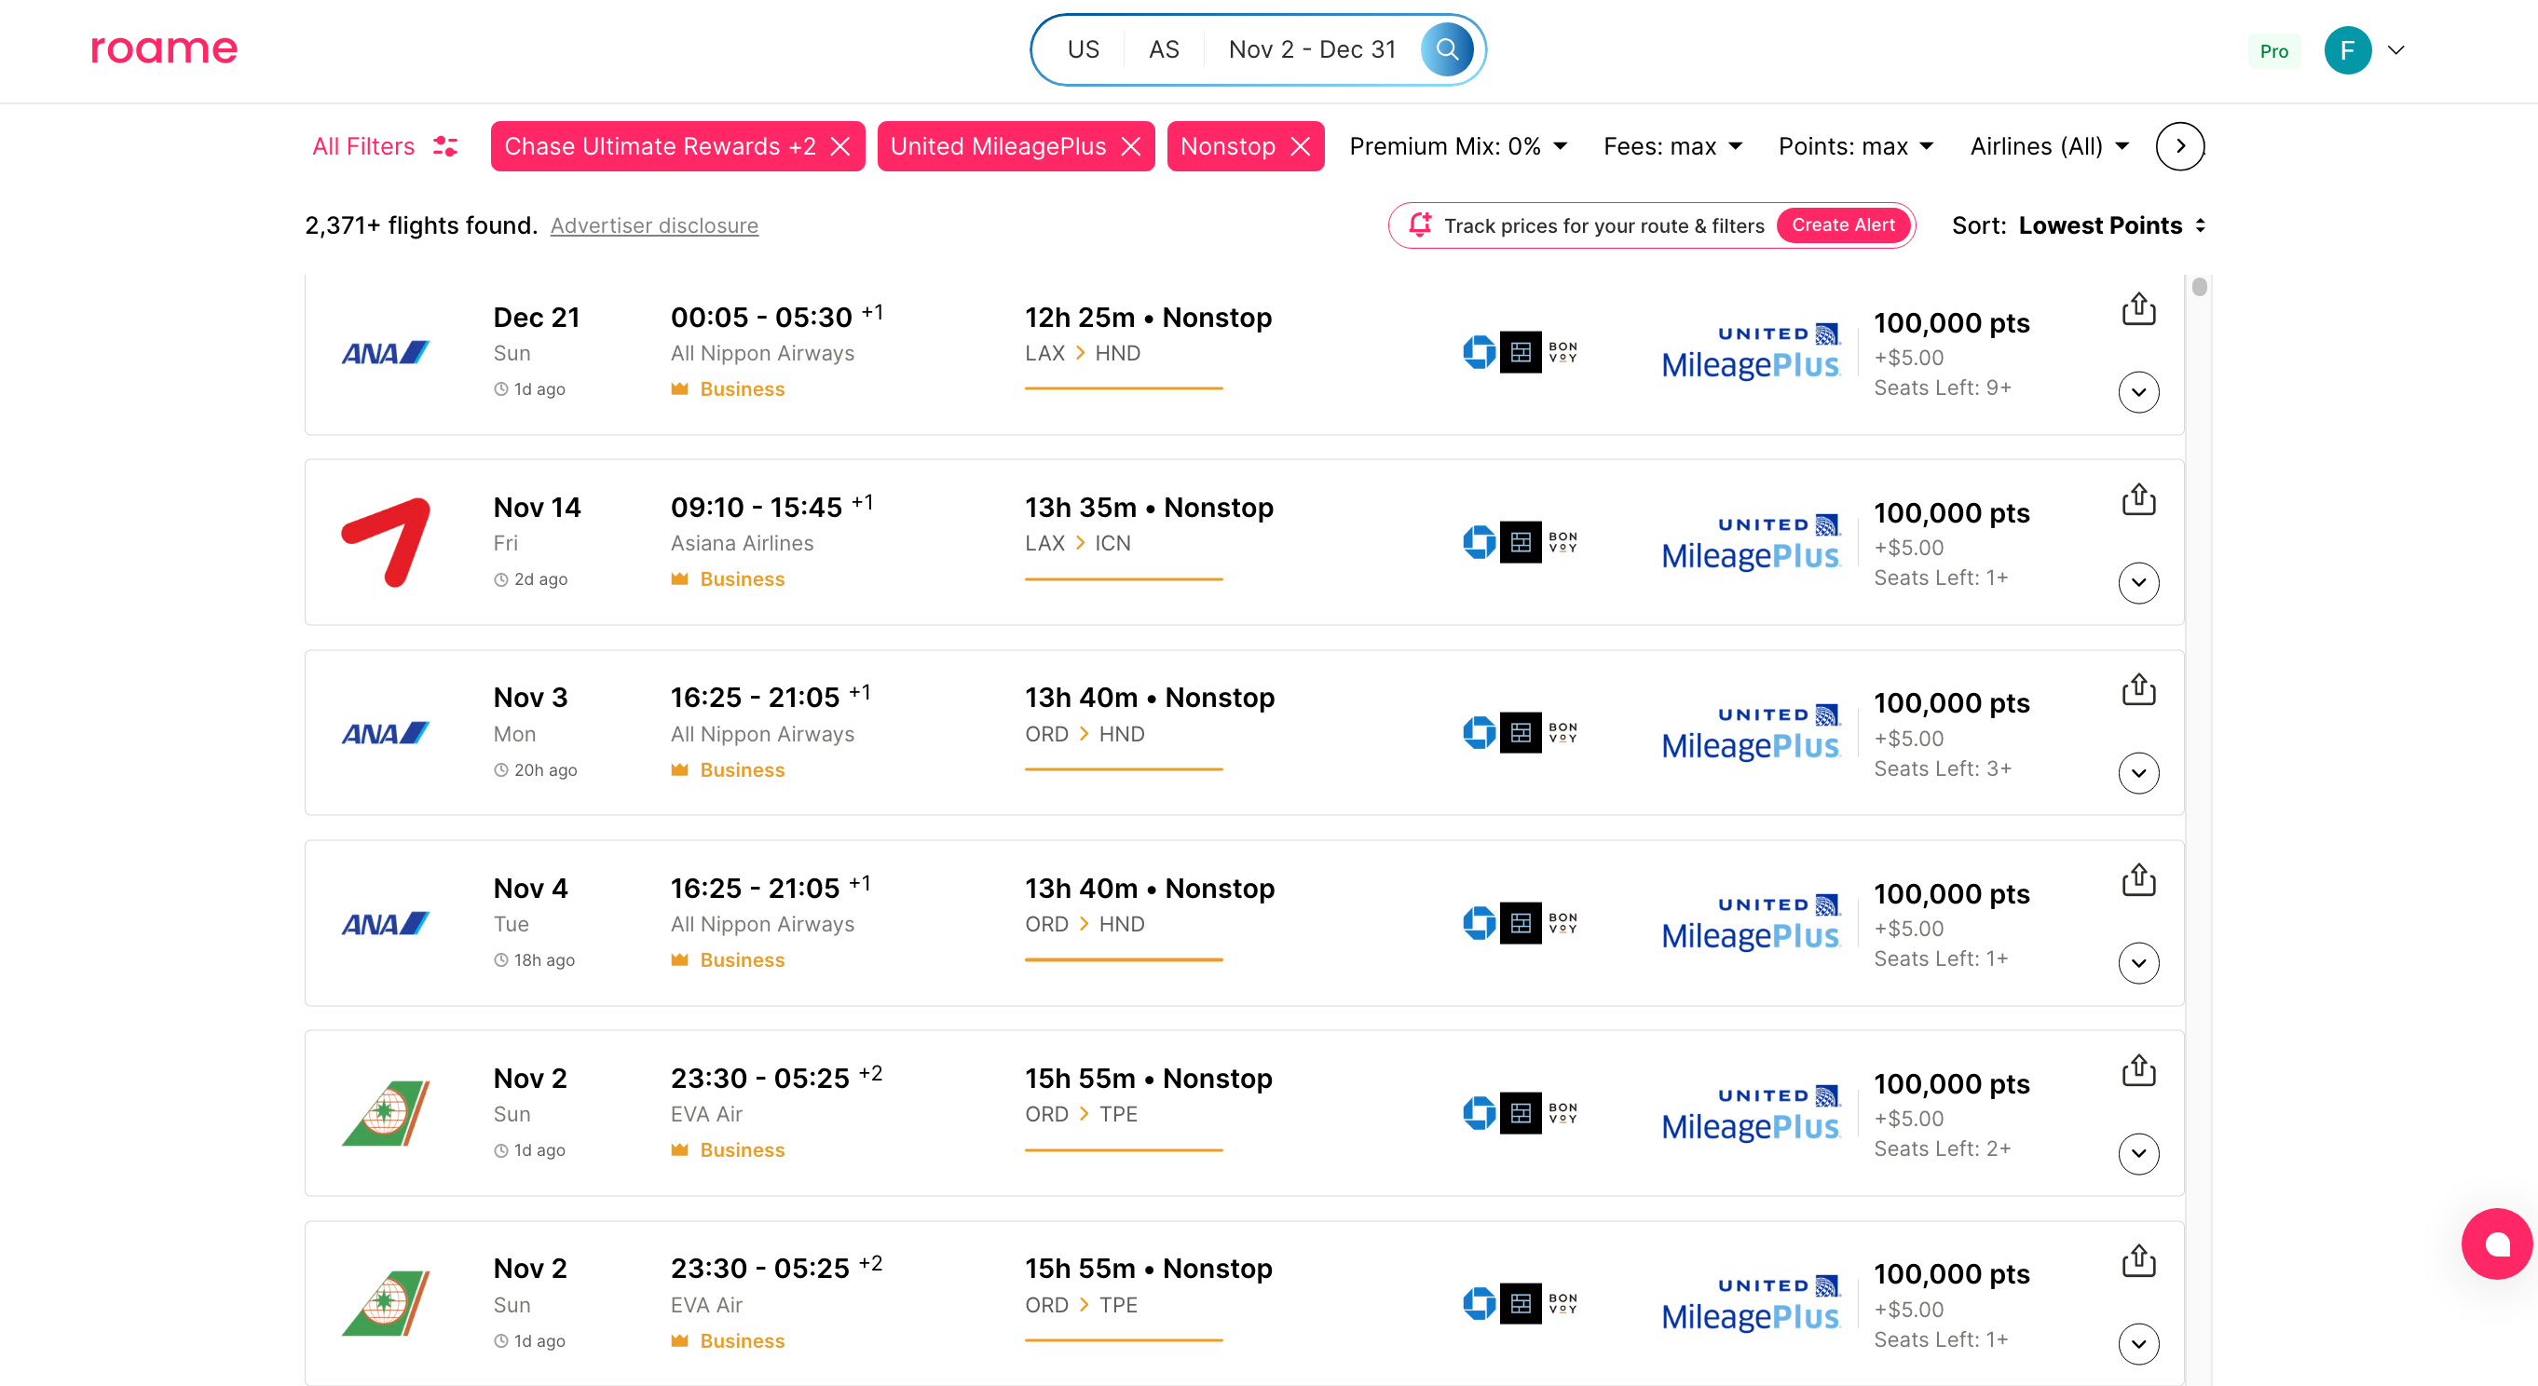Open the Airlines (All) dropdown
The height and width of the screenshot is (1386, 2538).
[x=2048, y=146]
